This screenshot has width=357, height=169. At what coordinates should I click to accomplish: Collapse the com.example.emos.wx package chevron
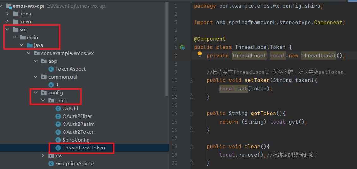click(x=29, y=53)
